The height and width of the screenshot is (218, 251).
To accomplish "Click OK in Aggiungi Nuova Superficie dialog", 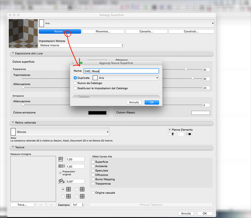I will (x=152, y=102).
